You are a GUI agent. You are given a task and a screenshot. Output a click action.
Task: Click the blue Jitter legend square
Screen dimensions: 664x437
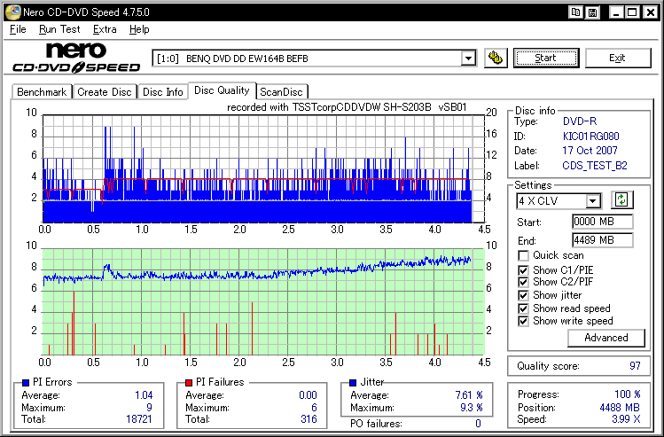coord(353,382)
